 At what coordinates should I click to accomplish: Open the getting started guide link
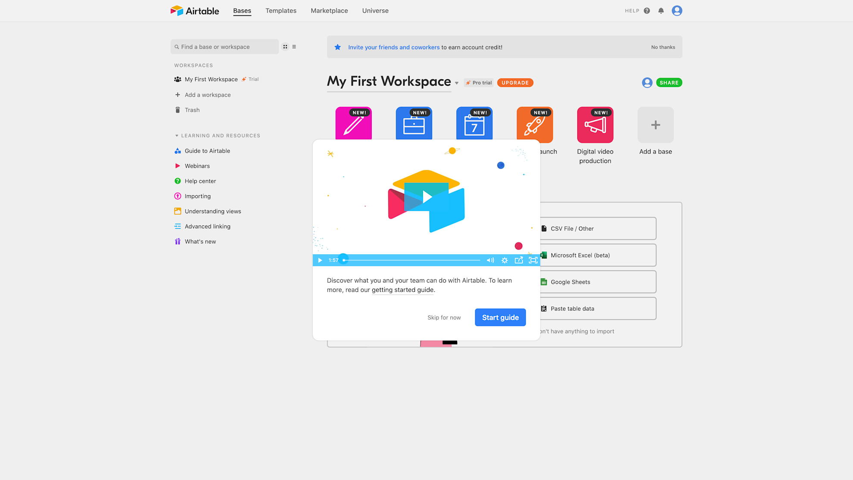[x=403, y=290]
